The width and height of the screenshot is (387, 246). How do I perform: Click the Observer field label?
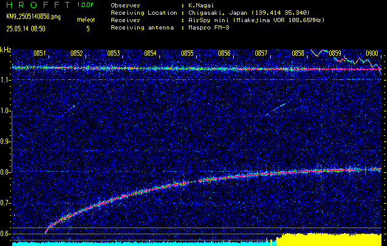(x=126, y=5)
